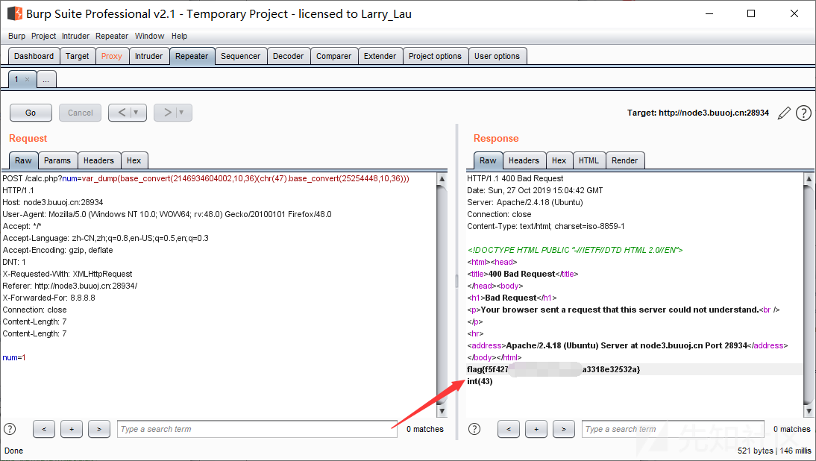Add new Repeater tab with ellipsis
This screenshot has height=461, width=816.
[46, 80]
